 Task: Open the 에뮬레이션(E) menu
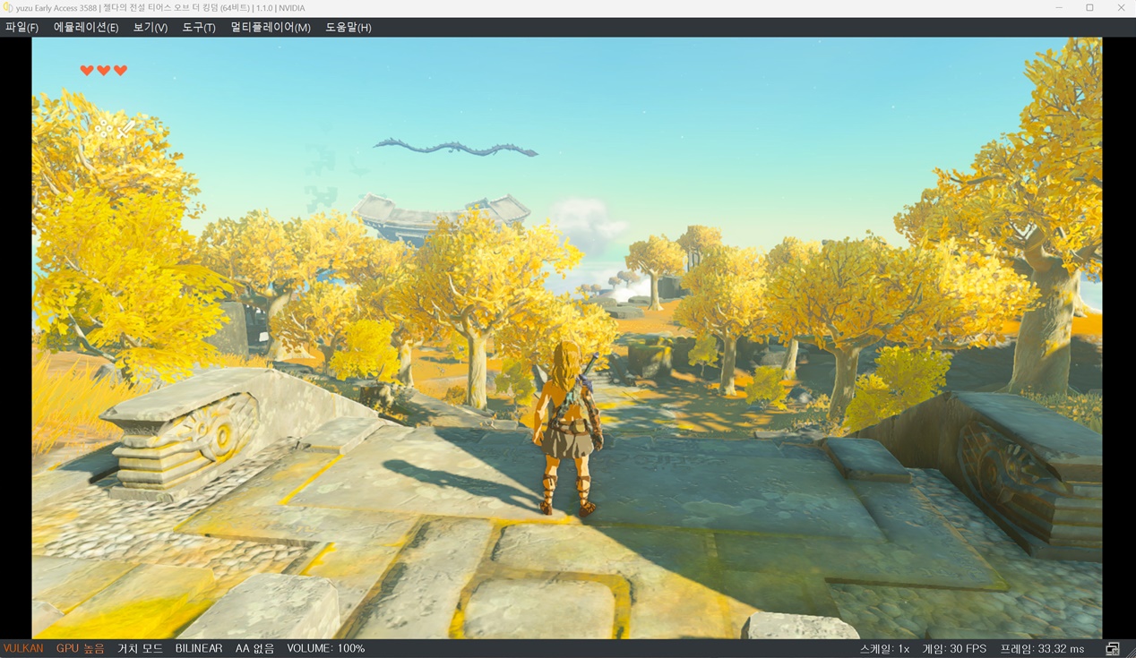[x=86, y=28]
